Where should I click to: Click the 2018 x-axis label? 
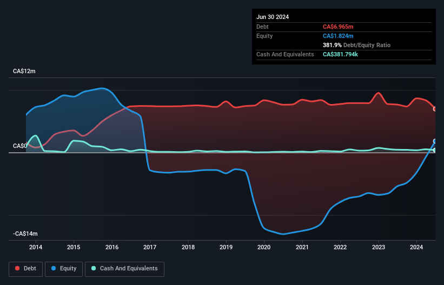click(x=188, y=247)
